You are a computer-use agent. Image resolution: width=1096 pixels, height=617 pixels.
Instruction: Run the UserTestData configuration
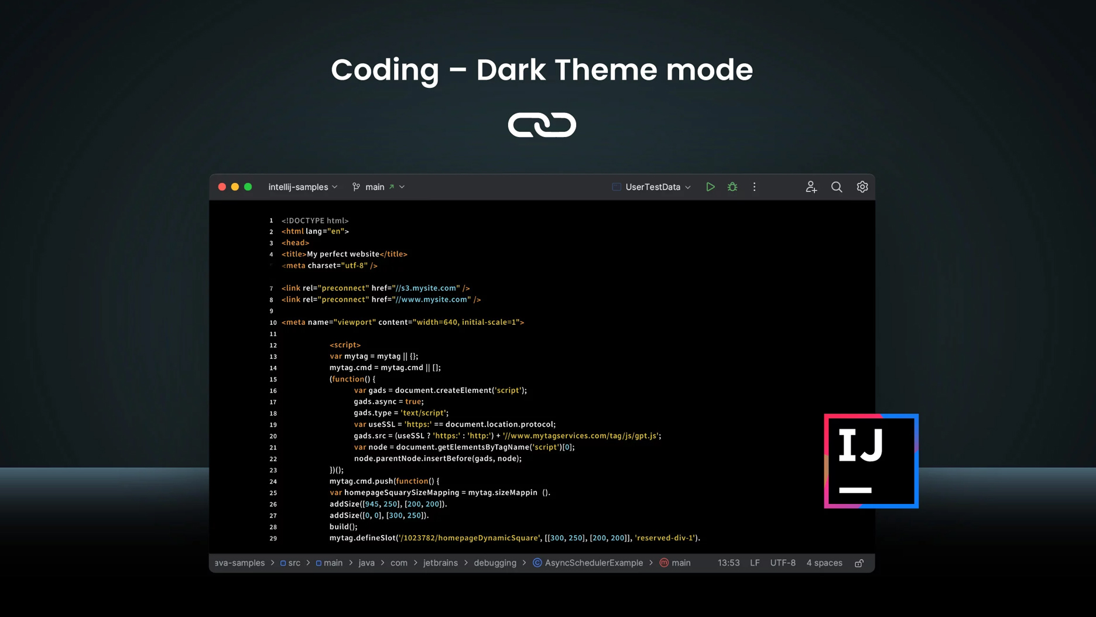[710, 187]
